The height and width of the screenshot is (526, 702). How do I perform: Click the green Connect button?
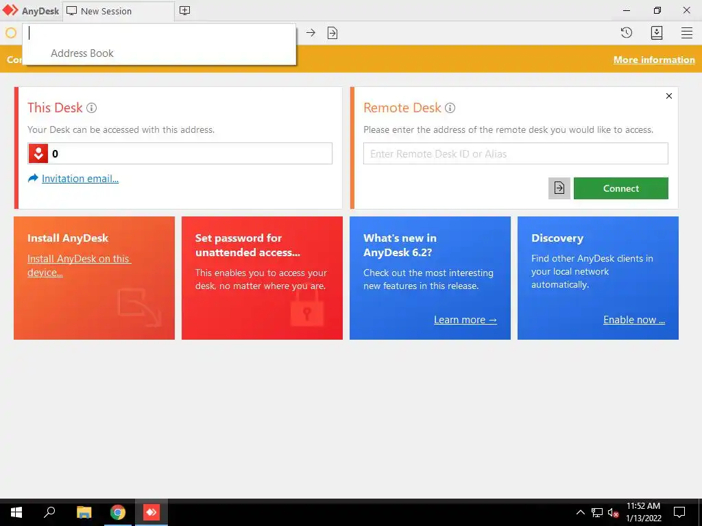pos(621,188)
